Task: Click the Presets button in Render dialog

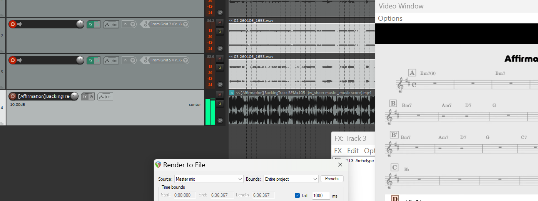Action: pyautogui.click(x=332, y=179)
